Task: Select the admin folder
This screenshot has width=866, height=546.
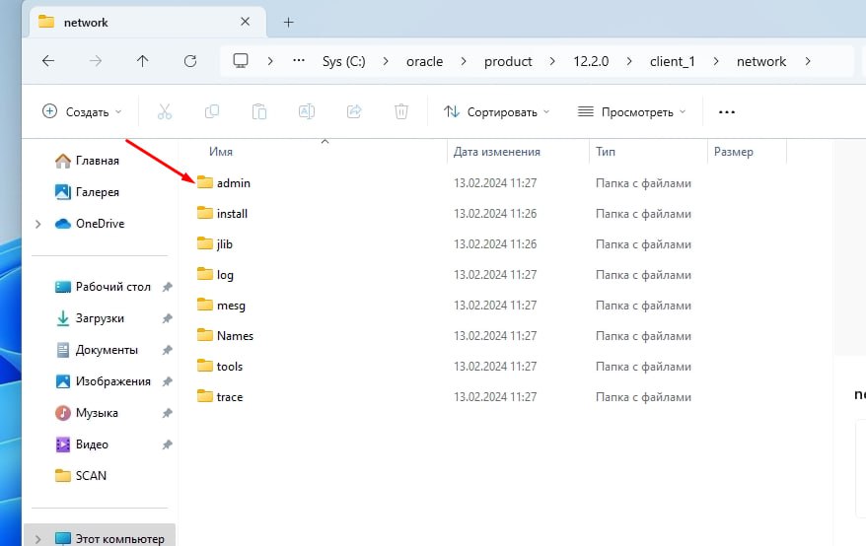Action: pyautogui.click(x=224, y=182)
